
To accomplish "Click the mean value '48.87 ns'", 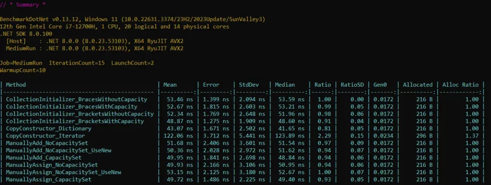I will [x=180, y=121].
